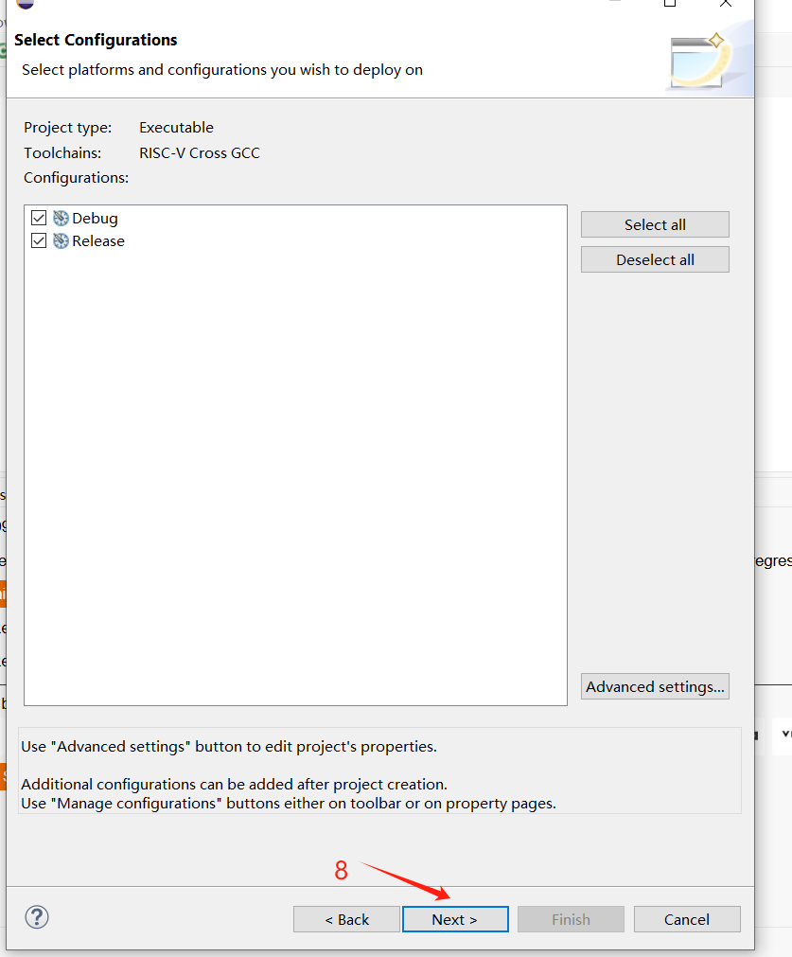Select the "Release" configuration label
The height and width of the screenshot is (957, 792).
tap(98, 241)
